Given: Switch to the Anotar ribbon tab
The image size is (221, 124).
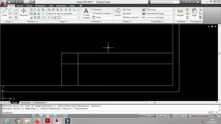Looking at the screenshot, I should (29, 6).
